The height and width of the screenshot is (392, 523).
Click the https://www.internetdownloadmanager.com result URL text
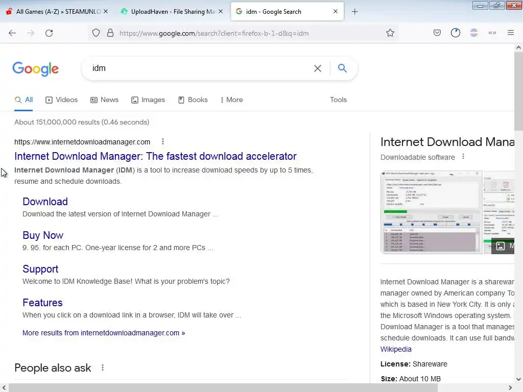tap(82, 142)
